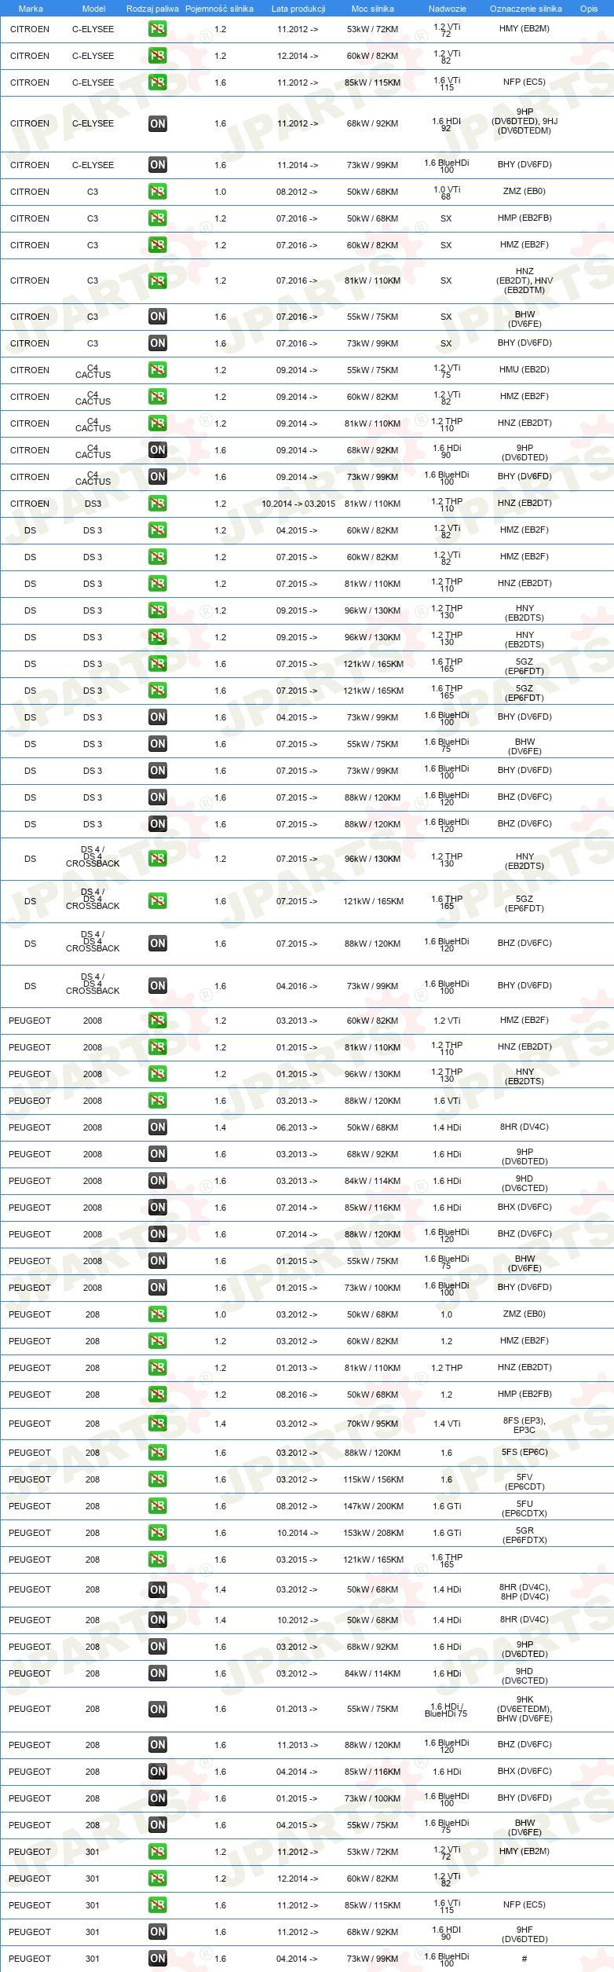Click the Nadwozie column header
The height and width of the screenshot is (1972, 614).
point(447,9)
